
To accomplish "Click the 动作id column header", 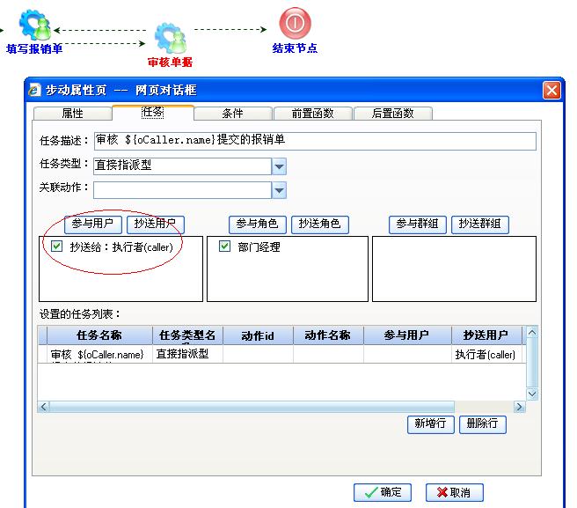I will [x=258, y=335].
